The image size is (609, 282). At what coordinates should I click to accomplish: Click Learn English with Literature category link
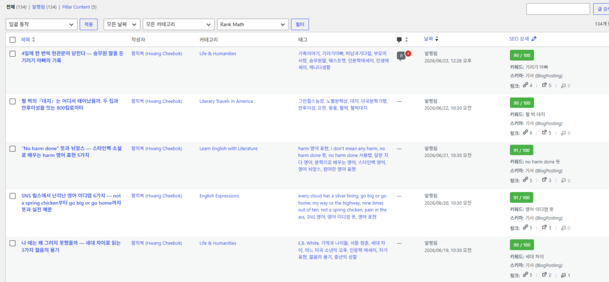click(228, 149)
